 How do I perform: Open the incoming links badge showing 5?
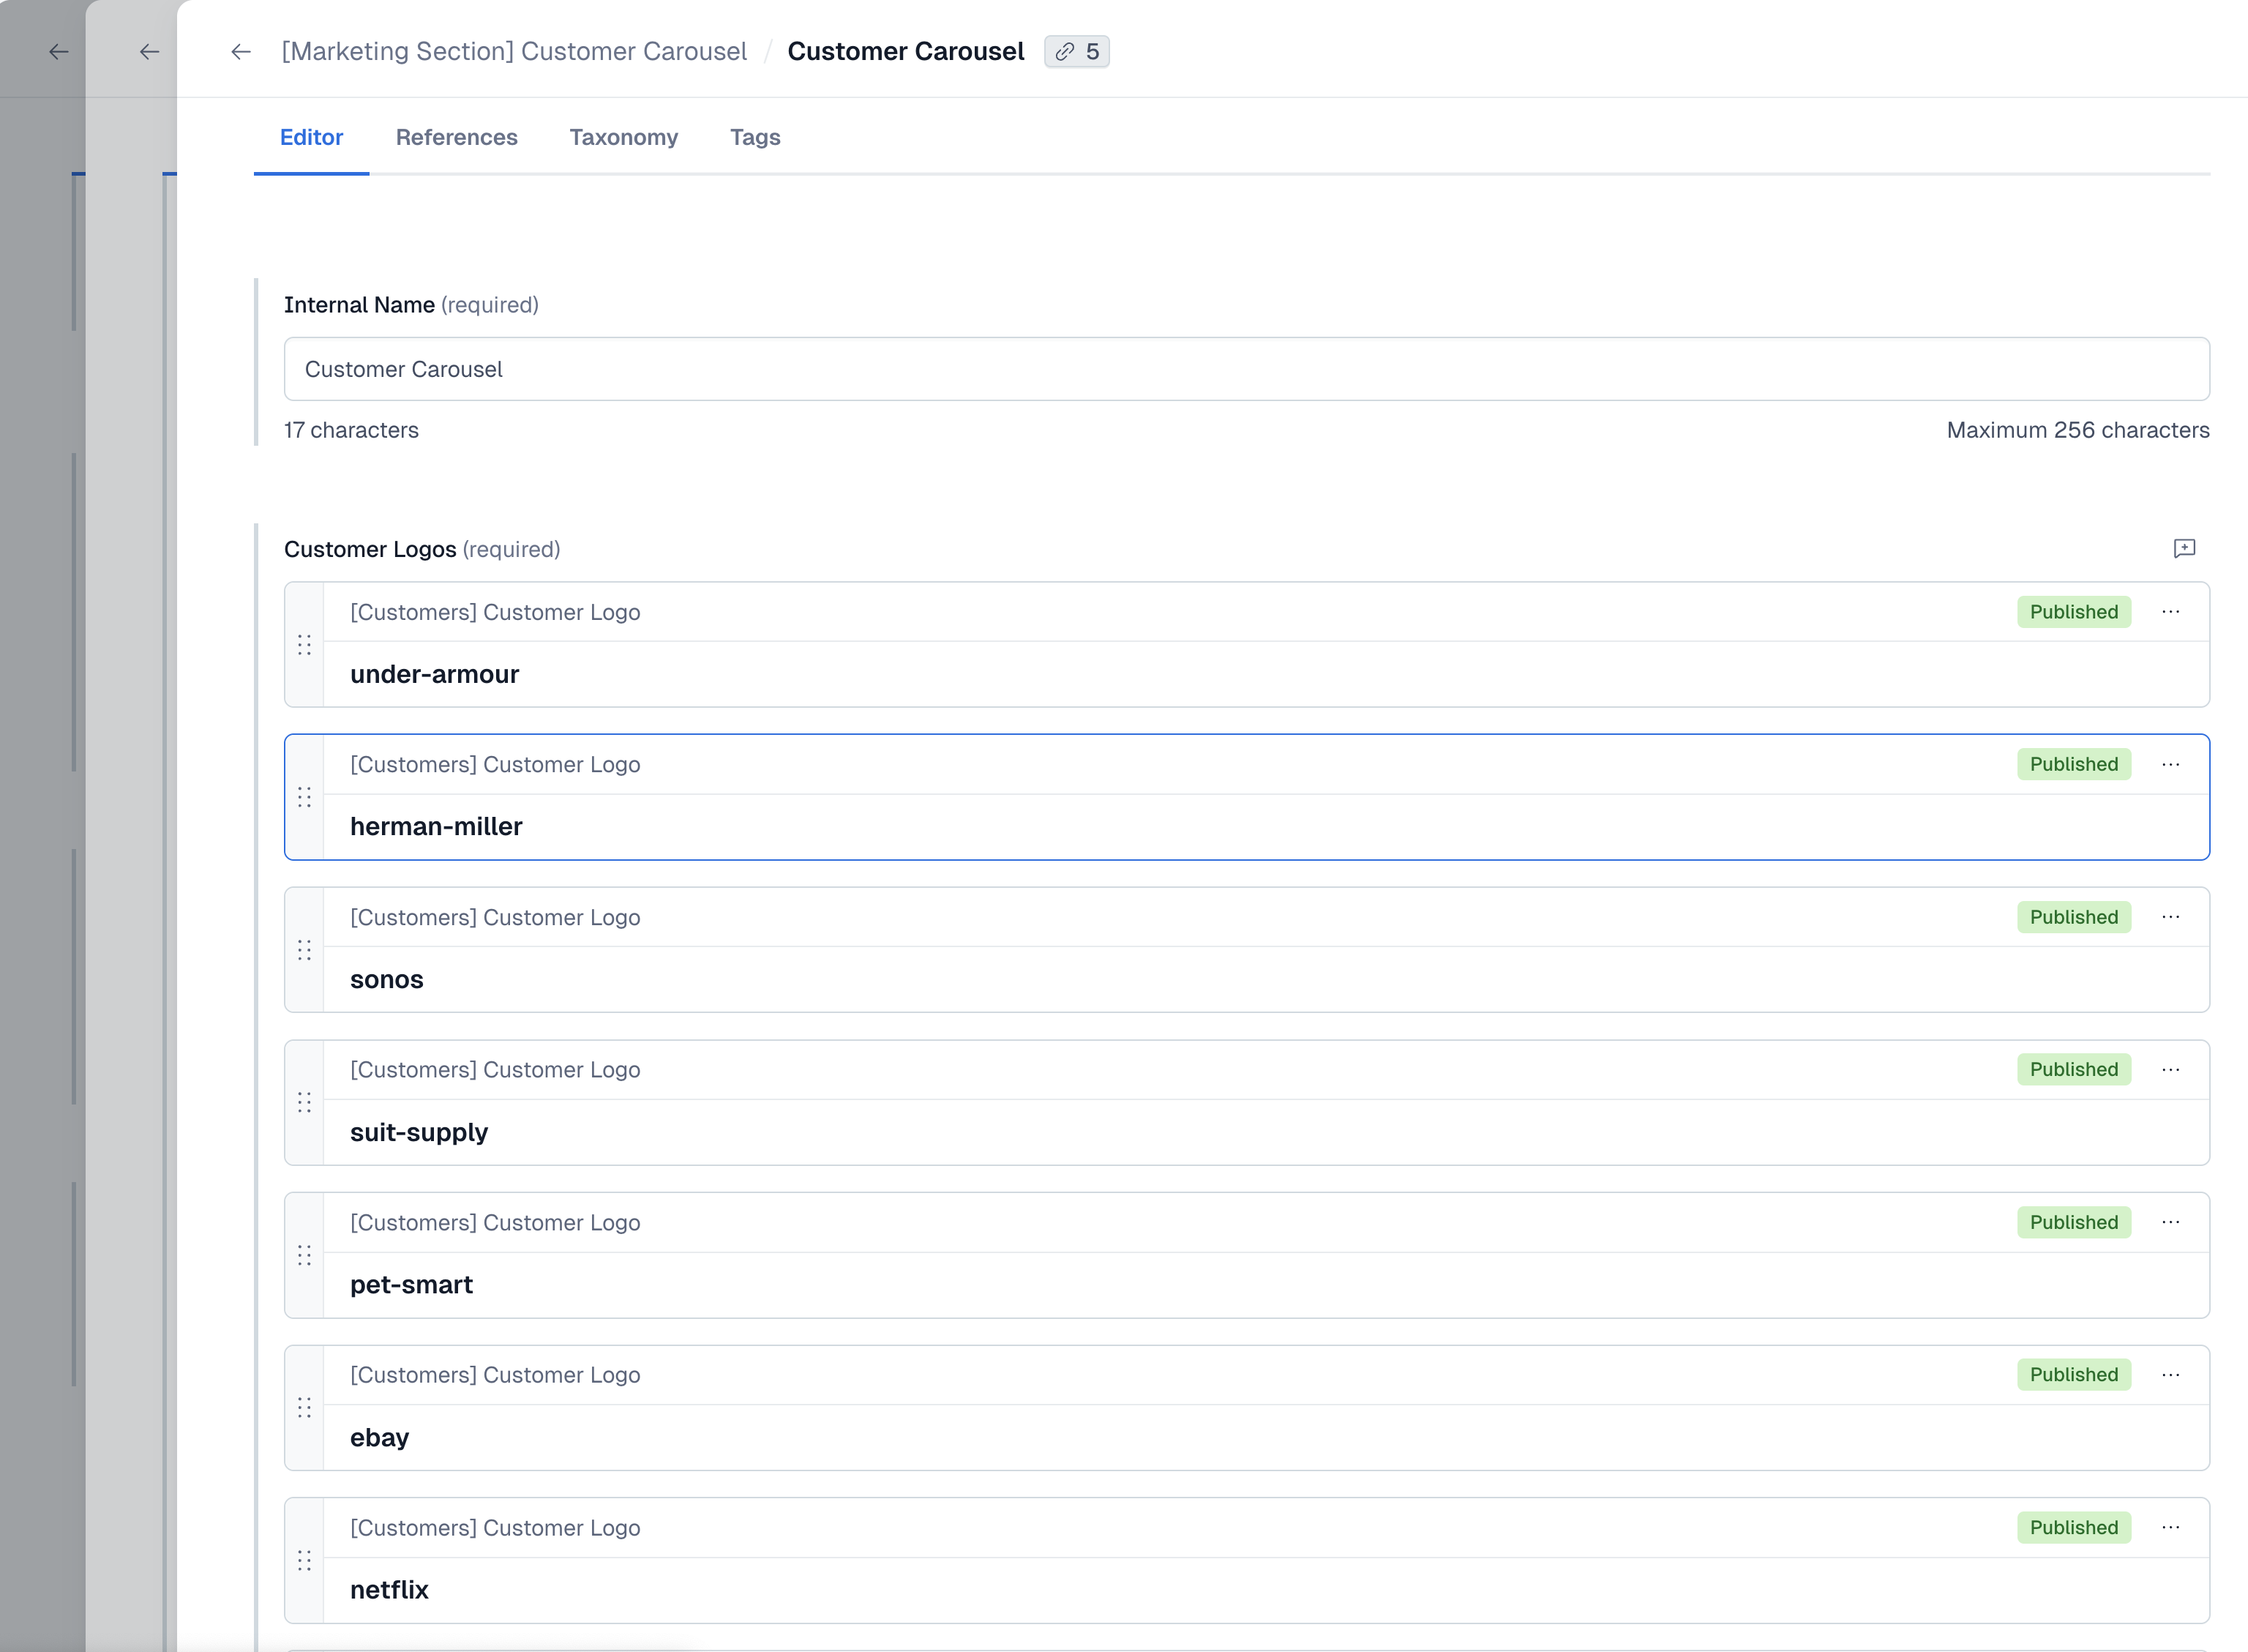(x=1076, y=52)
